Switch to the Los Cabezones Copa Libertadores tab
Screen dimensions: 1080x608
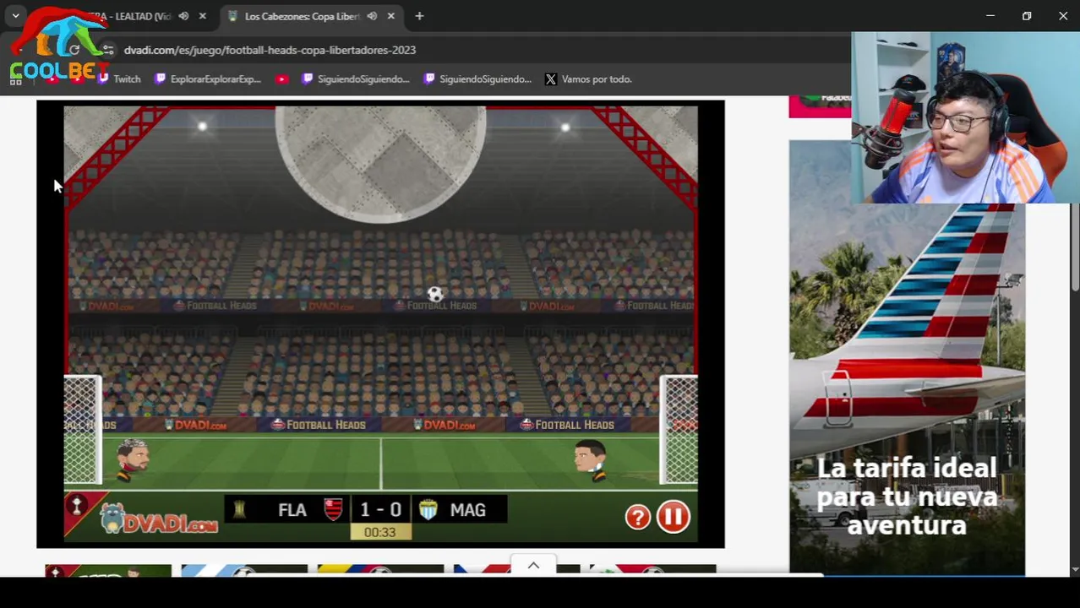pyautogui.click(x=311, y=16)
